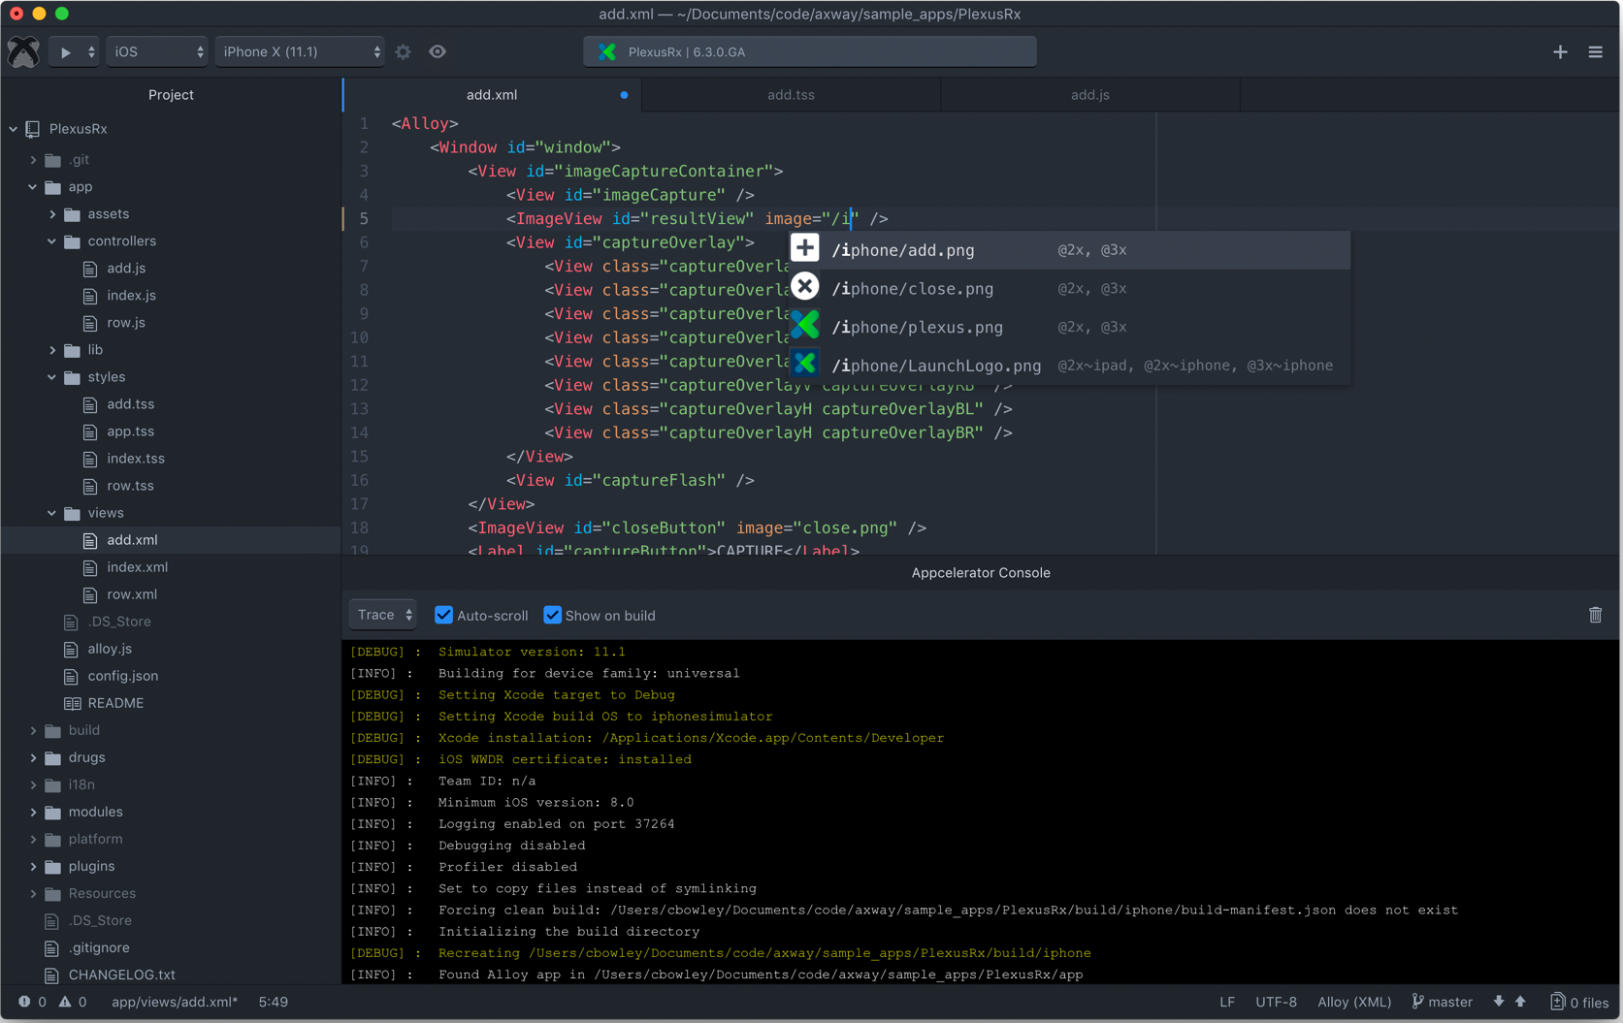Uncheck the Show on build checkbox
Screen dimensions: 1623x1023
552,615
